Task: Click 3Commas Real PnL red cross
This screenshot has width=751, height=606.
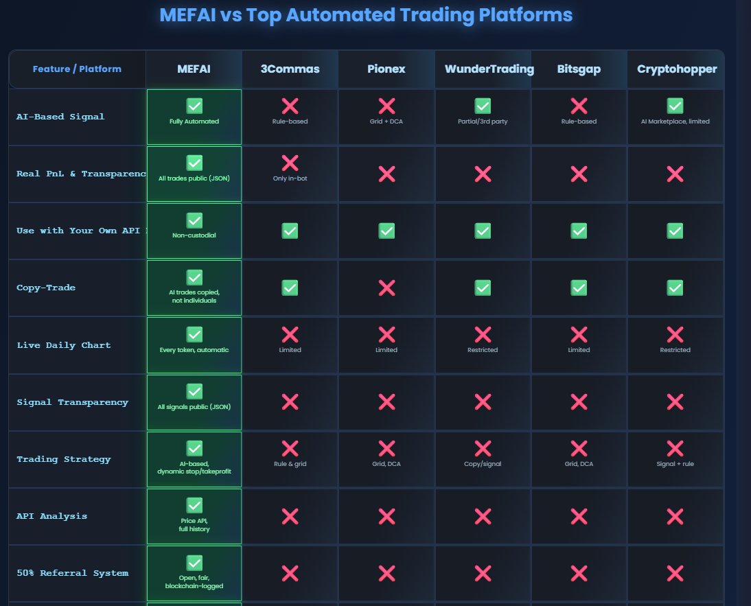Action: [x=290, y=163]
